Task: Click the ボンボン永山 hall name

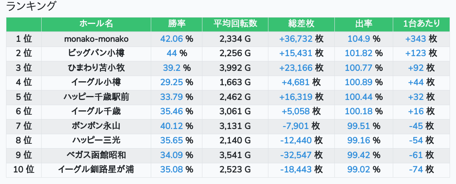Action: click(96, 126)
